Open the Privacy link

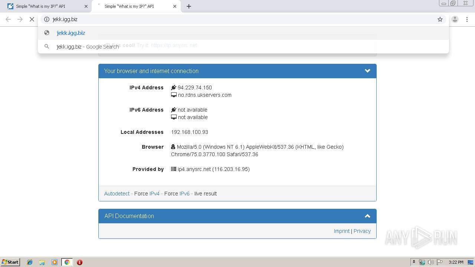(x=362, y=231)
